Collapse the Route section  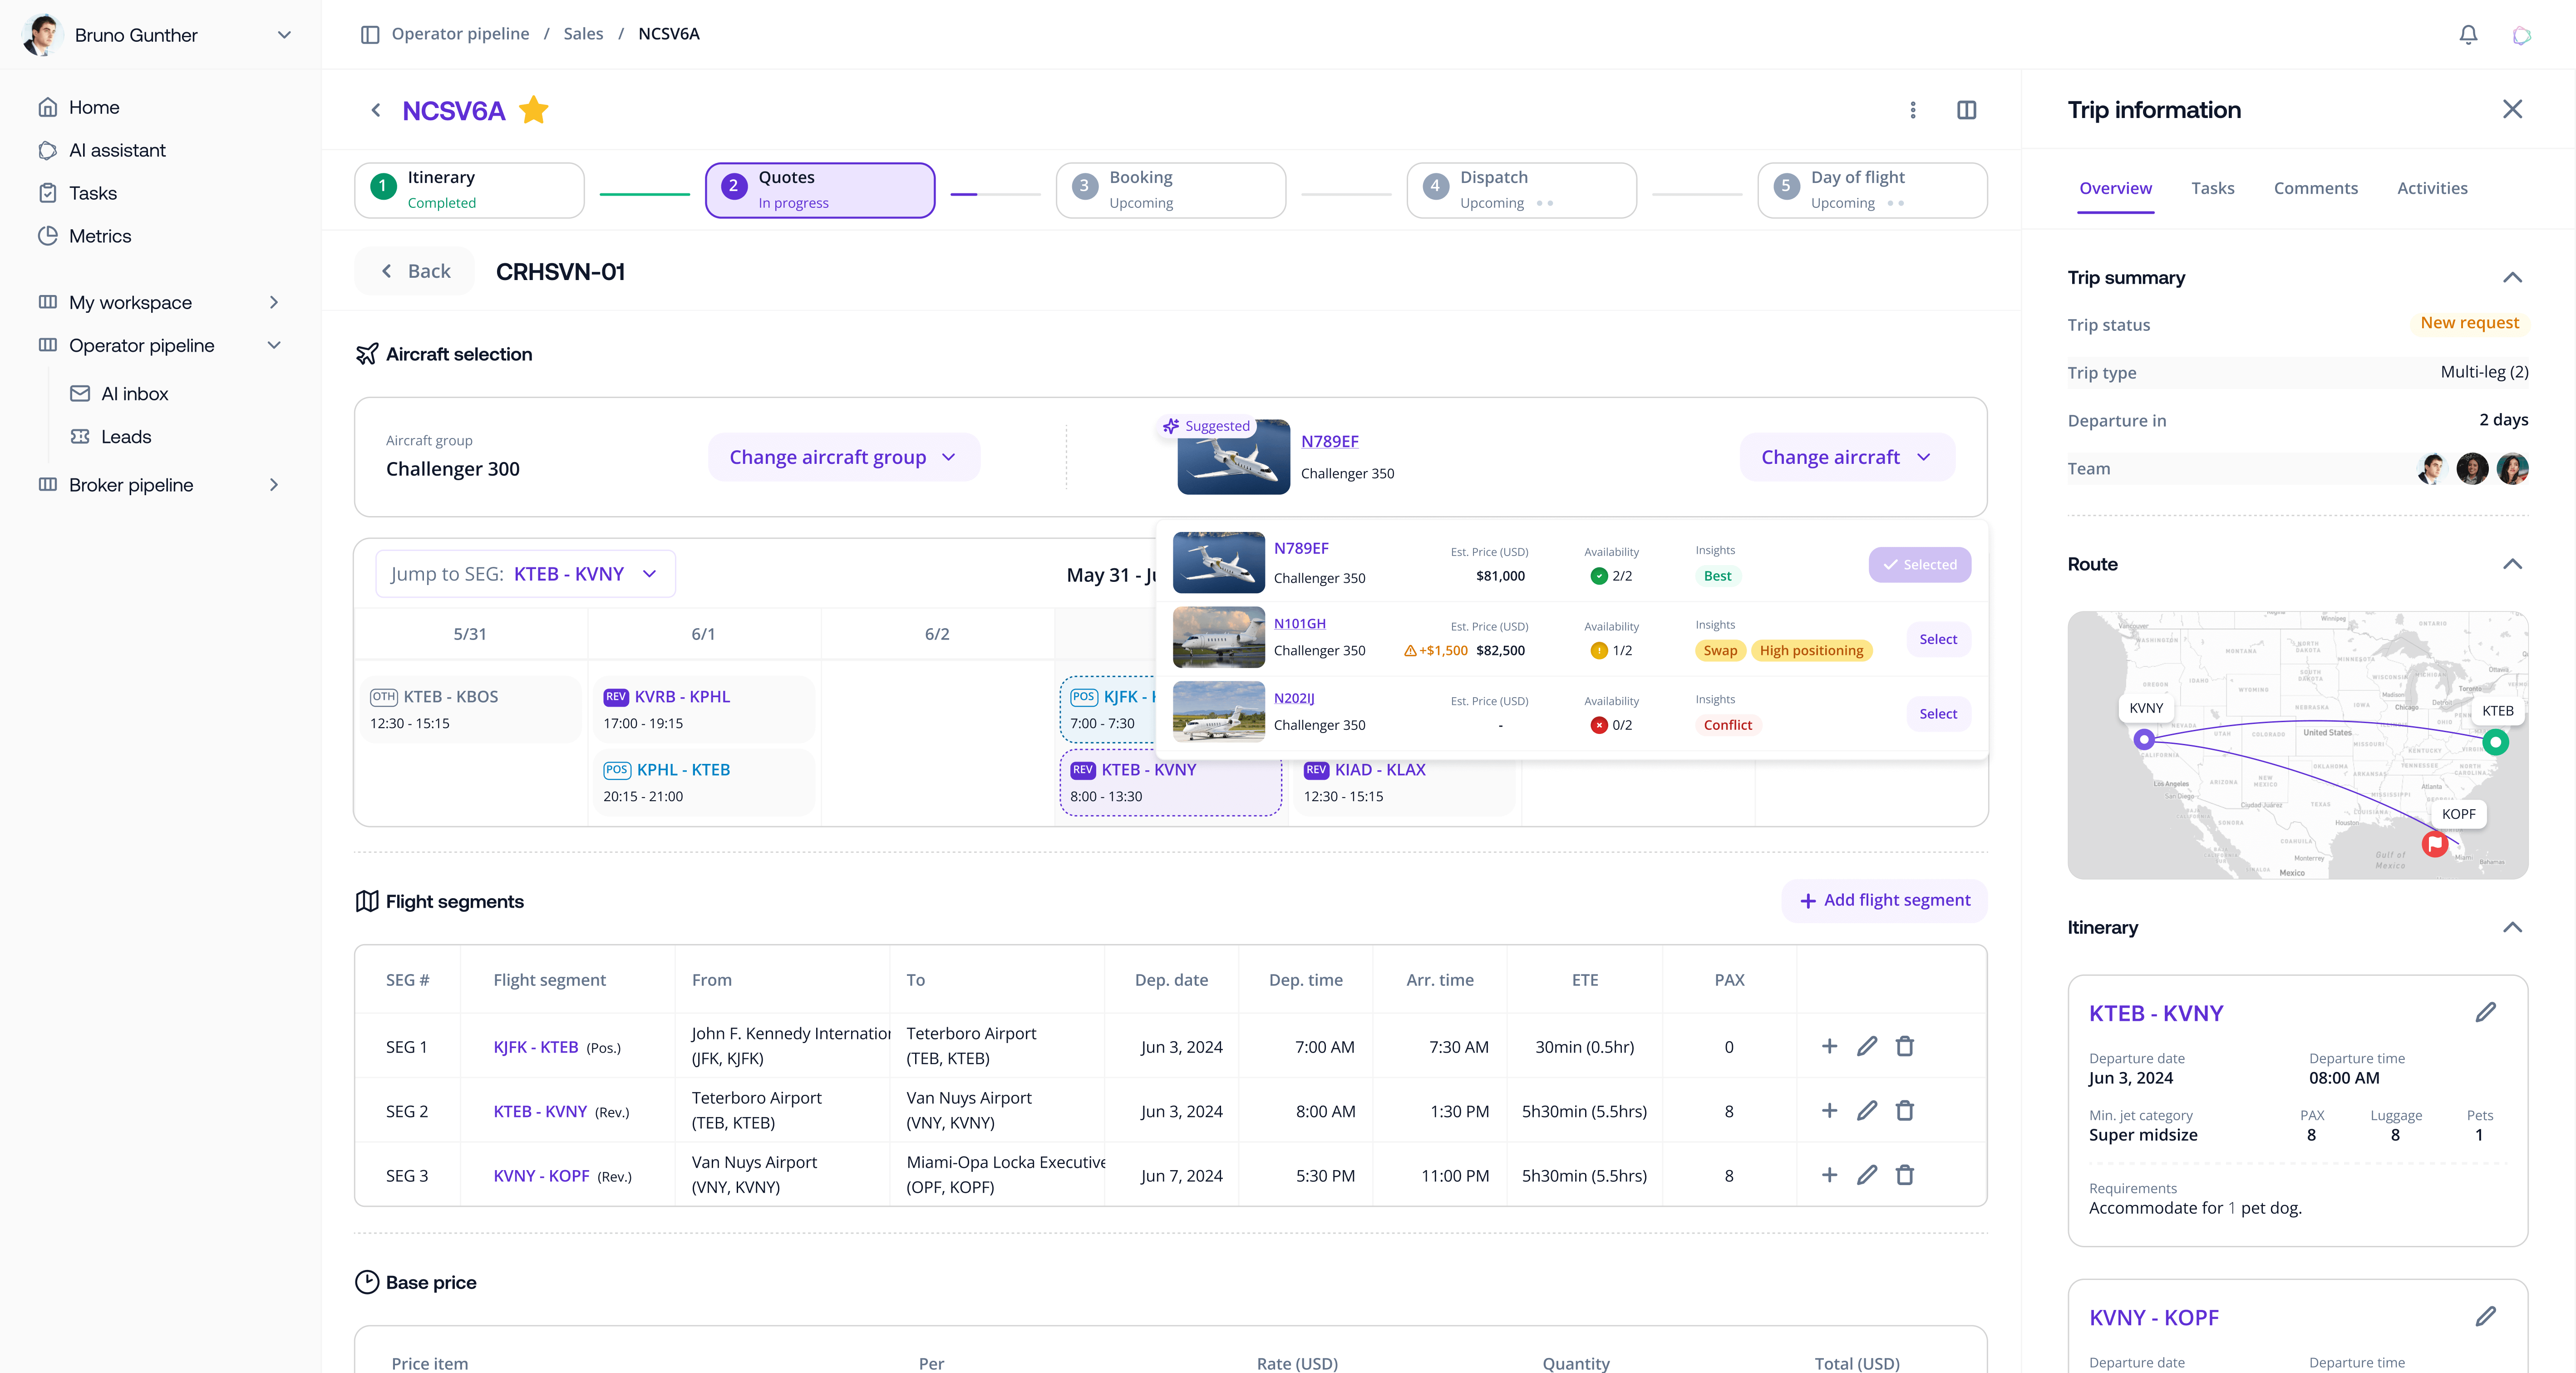pos(2512,564)
